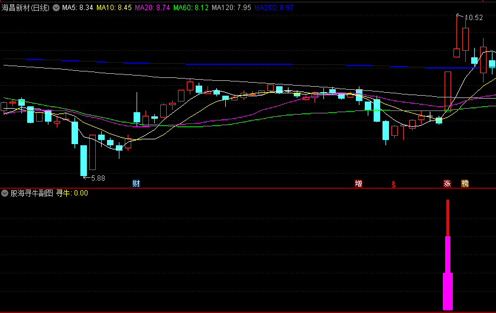Click the MA20: 8.74 label
Screen dimensions: 496x313
153,8
